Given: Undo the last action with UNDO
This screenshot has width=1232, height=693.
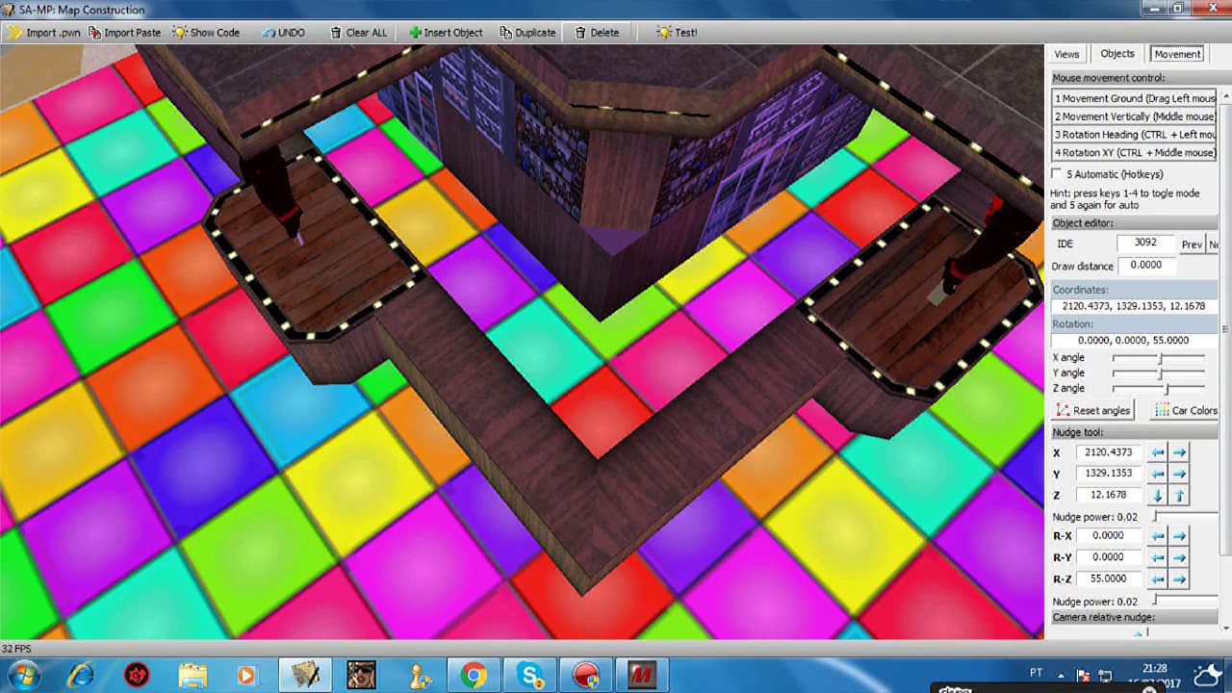Looking at the screenshot, I should coord(284,32).
